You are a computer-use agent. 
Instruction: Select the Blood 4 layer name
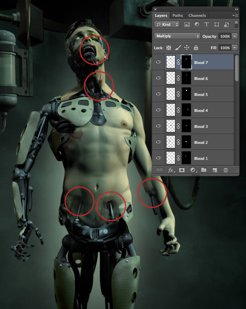[x=201, y=110]
